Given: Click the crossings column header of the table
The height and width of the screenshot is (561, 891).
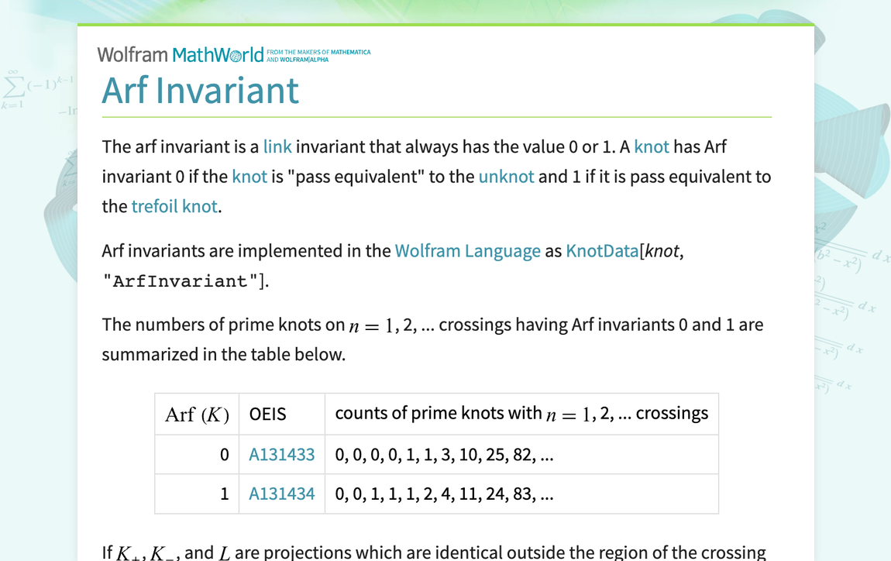Looking at the screenshot, I should click(x=521, y=414).
